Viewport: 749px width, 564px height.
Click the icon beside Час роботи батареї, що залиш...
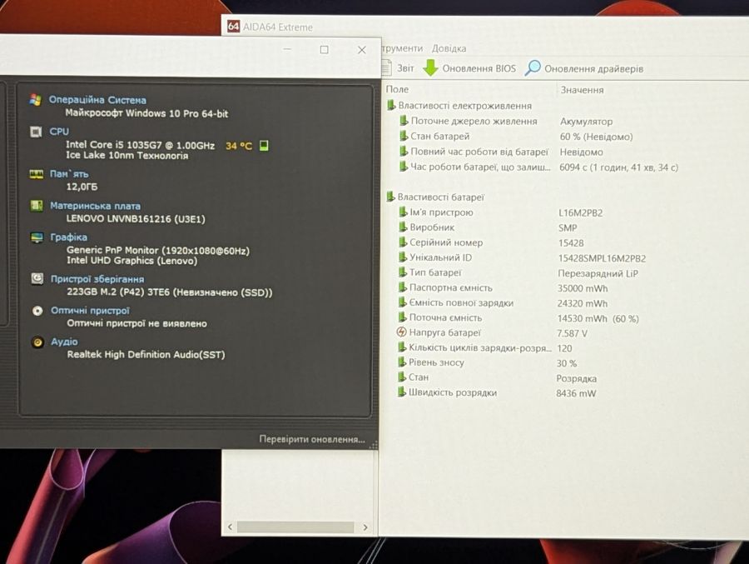tap(404, 167)
